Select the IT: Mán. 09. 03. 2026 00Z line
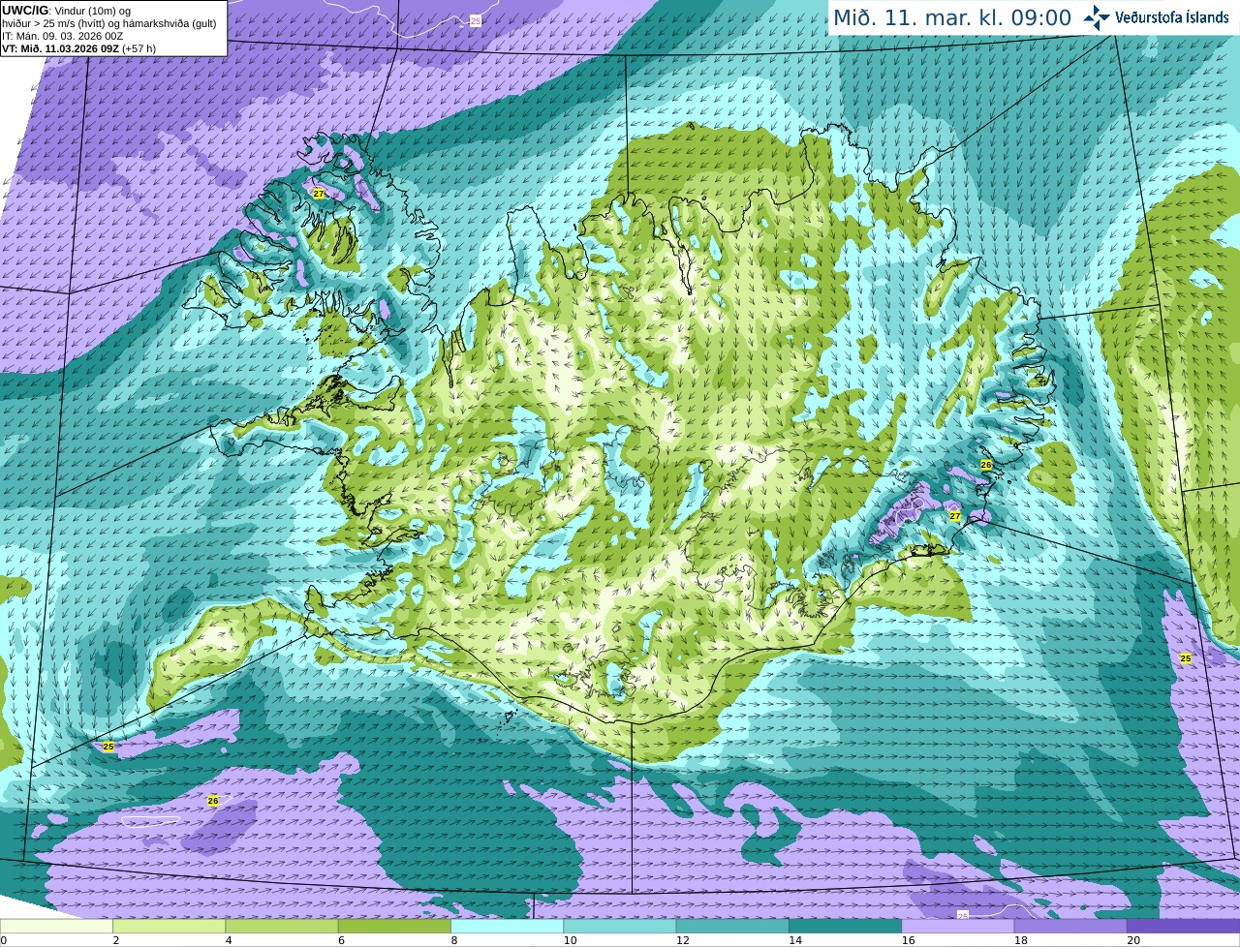This screenshot has width=1240, height=947. click(63, 36)
